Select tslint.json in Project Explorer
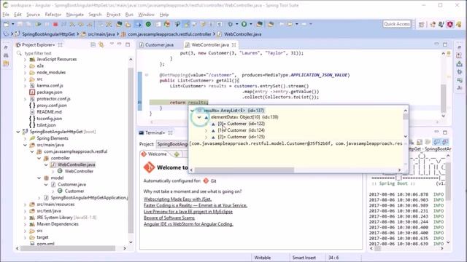This screenshot has width=467, height=262. coord(46,125)
